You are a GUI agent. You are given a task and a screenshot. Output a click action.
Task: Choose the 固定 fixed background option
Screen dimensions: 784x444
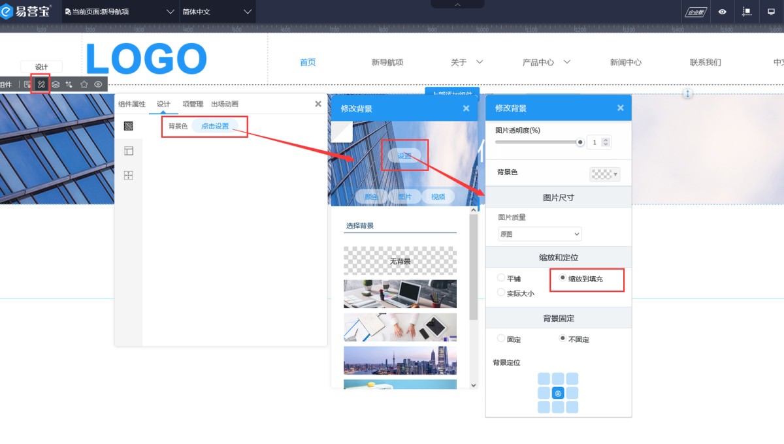coord(501,339)
